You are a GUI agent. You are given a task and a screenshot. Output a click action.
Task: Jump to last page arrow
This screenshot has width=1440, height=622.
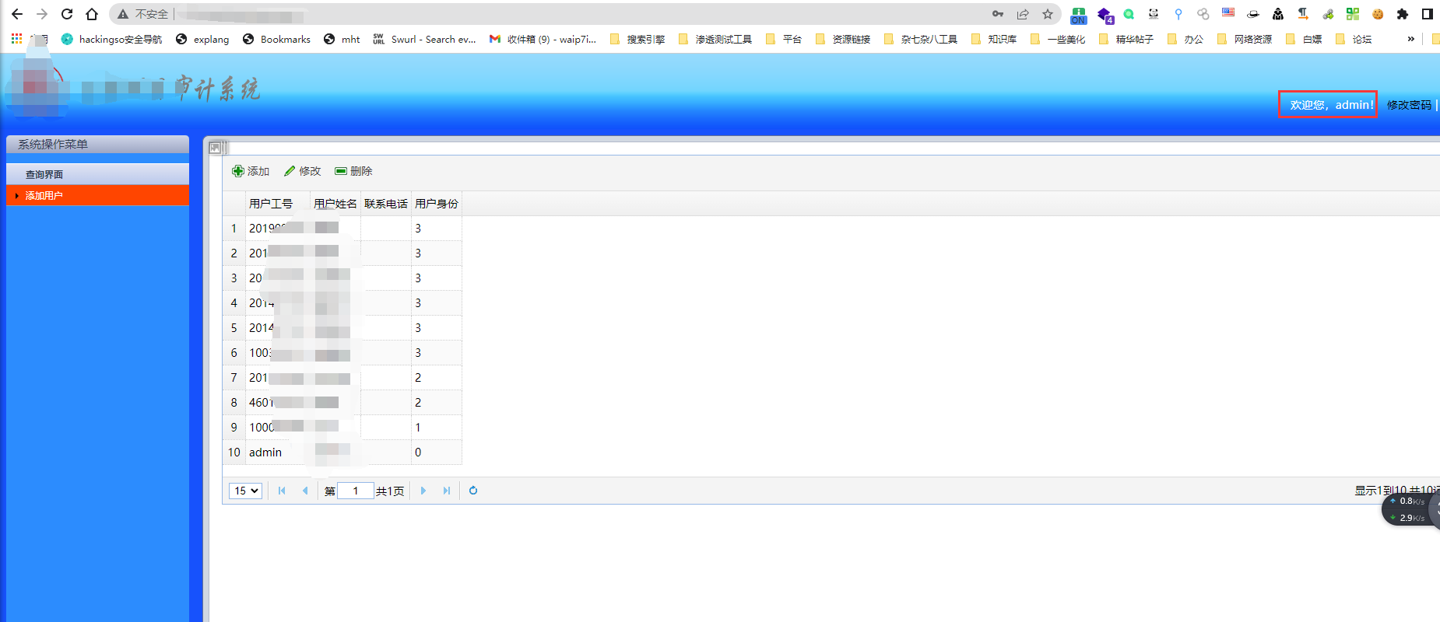[447, 491]
